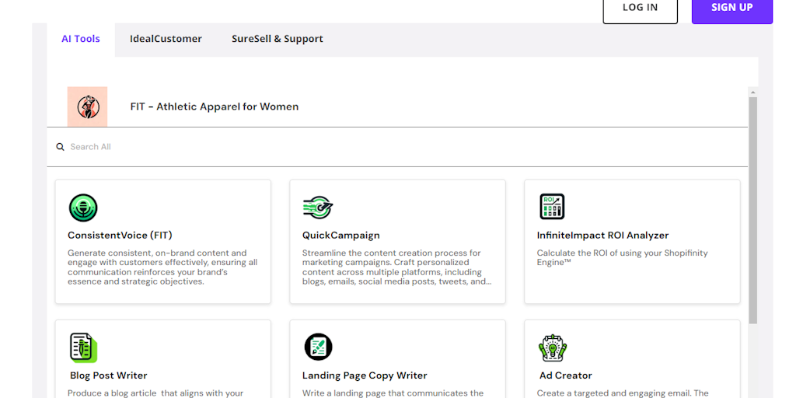Click the description 'Calculate the ROI of using your Shopifinity Engine'
The height and width of the screenshot is (398, 796).
pos(623,257)
